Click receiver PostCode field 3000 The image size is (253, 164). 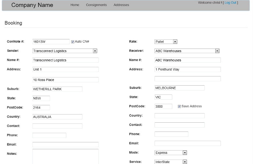tap(163, 106)
